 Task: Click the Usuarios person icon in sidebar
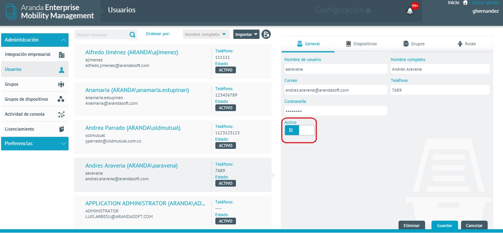click(62, 70)
